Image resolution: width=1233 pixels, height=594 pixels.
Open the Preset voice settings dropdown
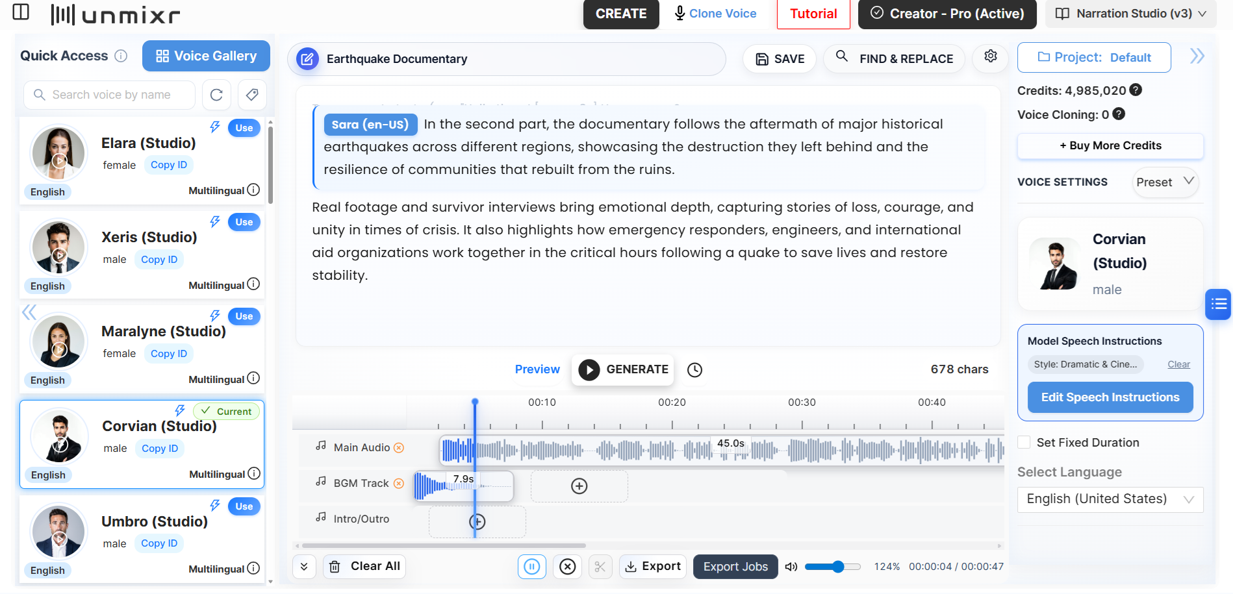[x=1165, y=182]
